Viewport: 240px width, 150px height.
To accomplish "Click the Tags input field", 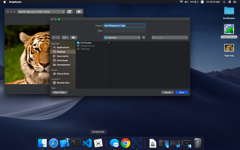I will click(124, 31).
